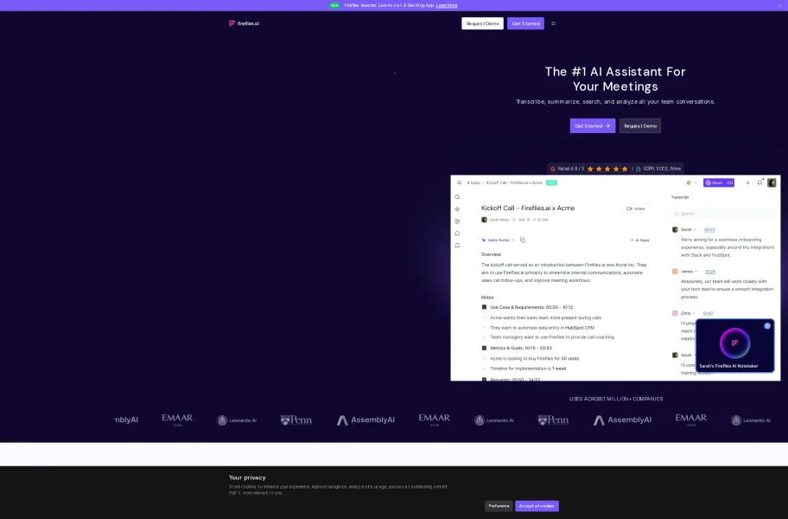Click the circular icon below the sparkle in the sidebar
Image resolution: width=788 pixels, height=519 pixels.
point(457,221)
